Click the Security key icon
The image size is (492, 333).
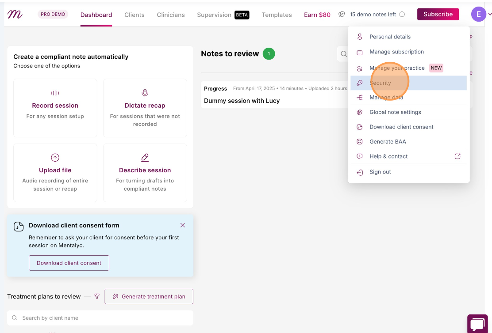360,83
